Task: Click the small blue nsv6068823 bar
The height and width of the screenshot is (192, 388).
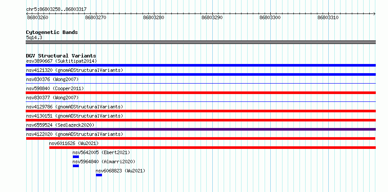Action: tap(99, 175)
